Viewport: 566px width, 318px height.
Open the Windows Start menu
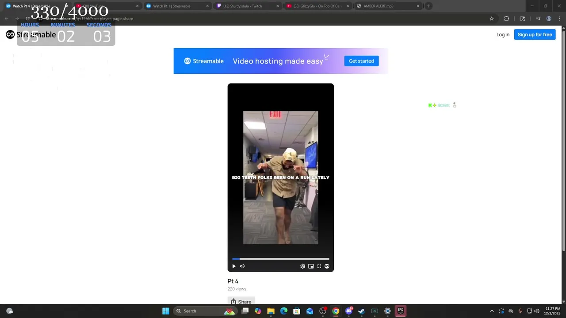166,311
